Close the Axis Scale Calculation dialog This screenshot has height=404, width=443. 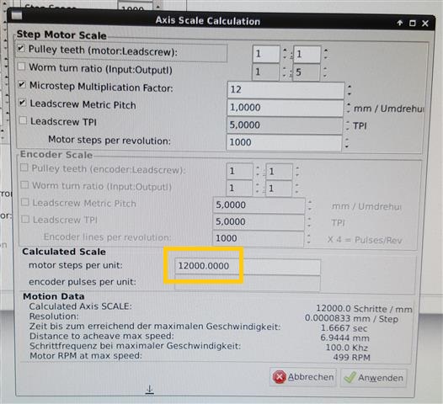tap(425, 24)
